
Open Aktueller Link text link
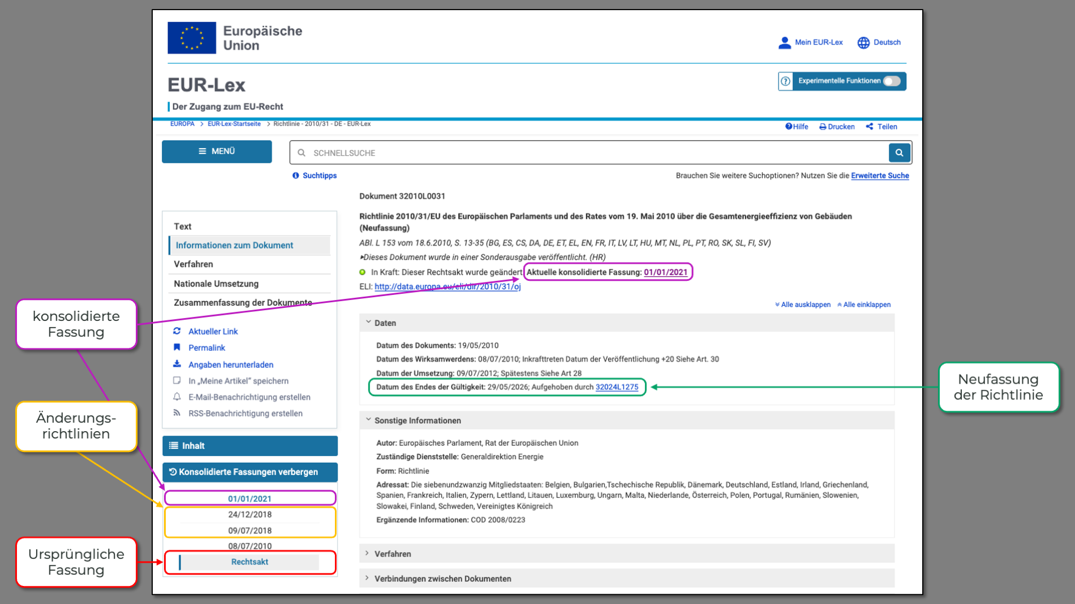213,332
